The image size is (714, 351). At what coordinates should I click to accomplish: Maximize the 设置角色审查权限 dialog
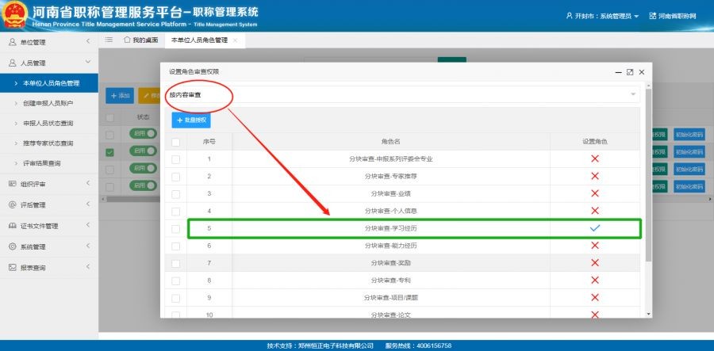tap(630, 72)
